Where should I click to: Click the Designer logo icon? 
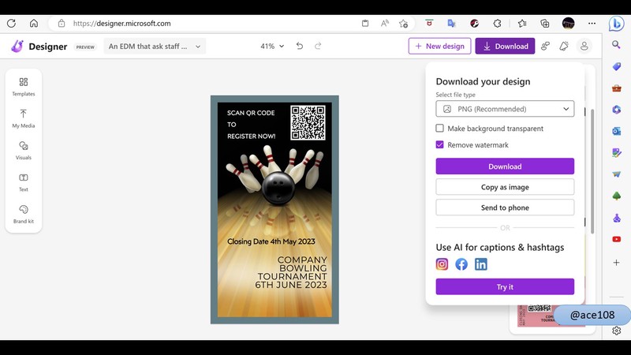point(17,46)
